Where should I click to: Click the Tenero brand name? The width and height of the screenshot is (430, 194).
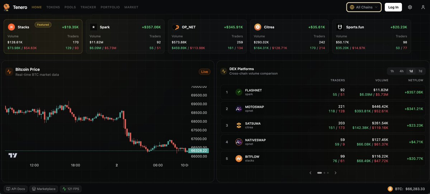(x=20, y=8)
